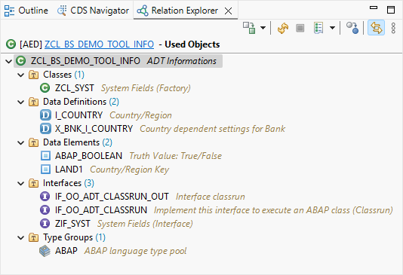
Task: Click 'Truth Value: True/False' description
Action: (175, 156)
